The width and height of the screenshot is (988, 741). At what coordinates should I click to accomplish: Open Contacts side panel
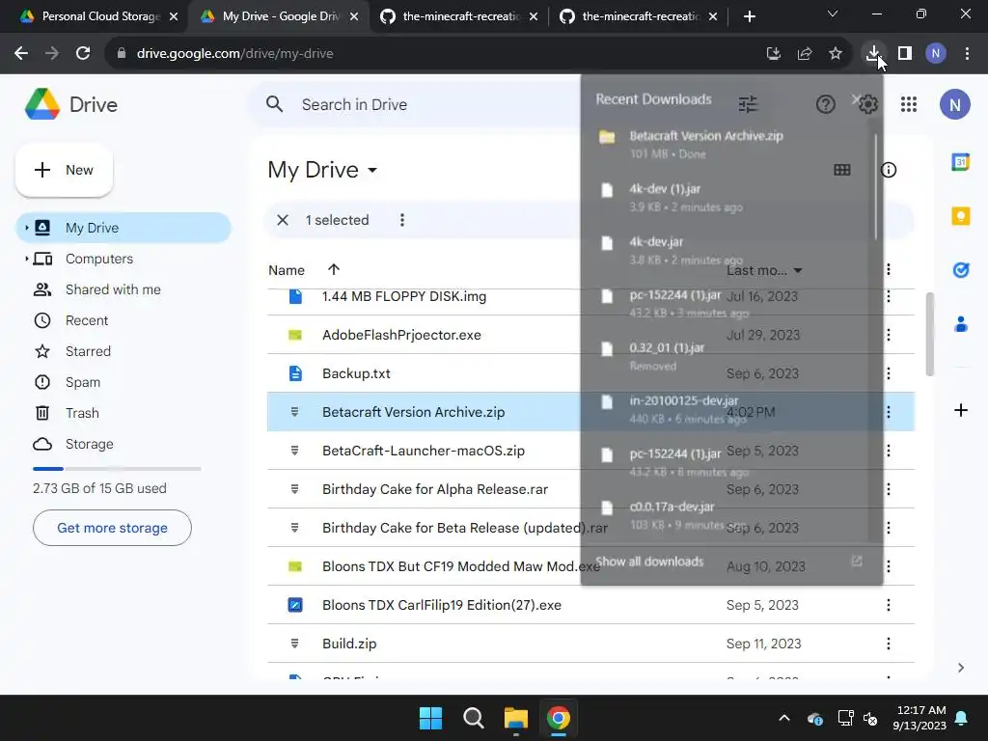pyautogui.click(x=960, y=324)
